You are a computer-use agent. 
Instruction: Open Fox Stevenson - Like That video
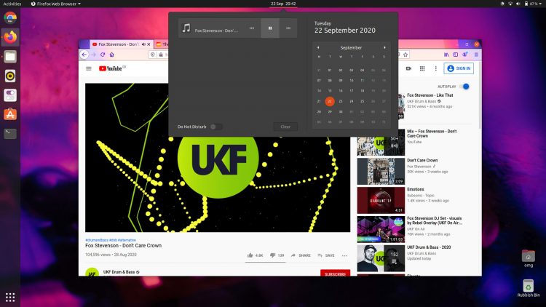click(430, 95)
